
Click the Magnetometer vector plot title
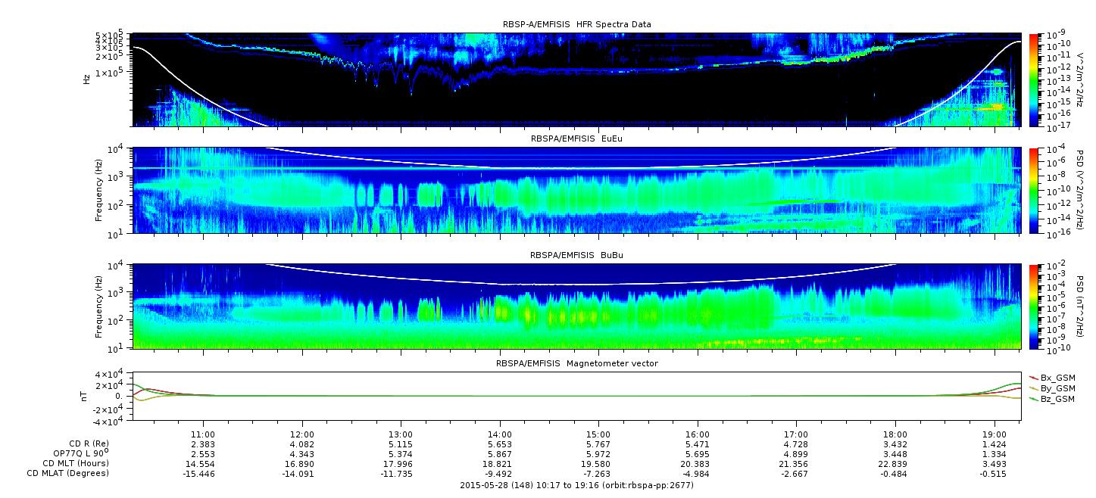pyautogui.click(x=576, y=363)
